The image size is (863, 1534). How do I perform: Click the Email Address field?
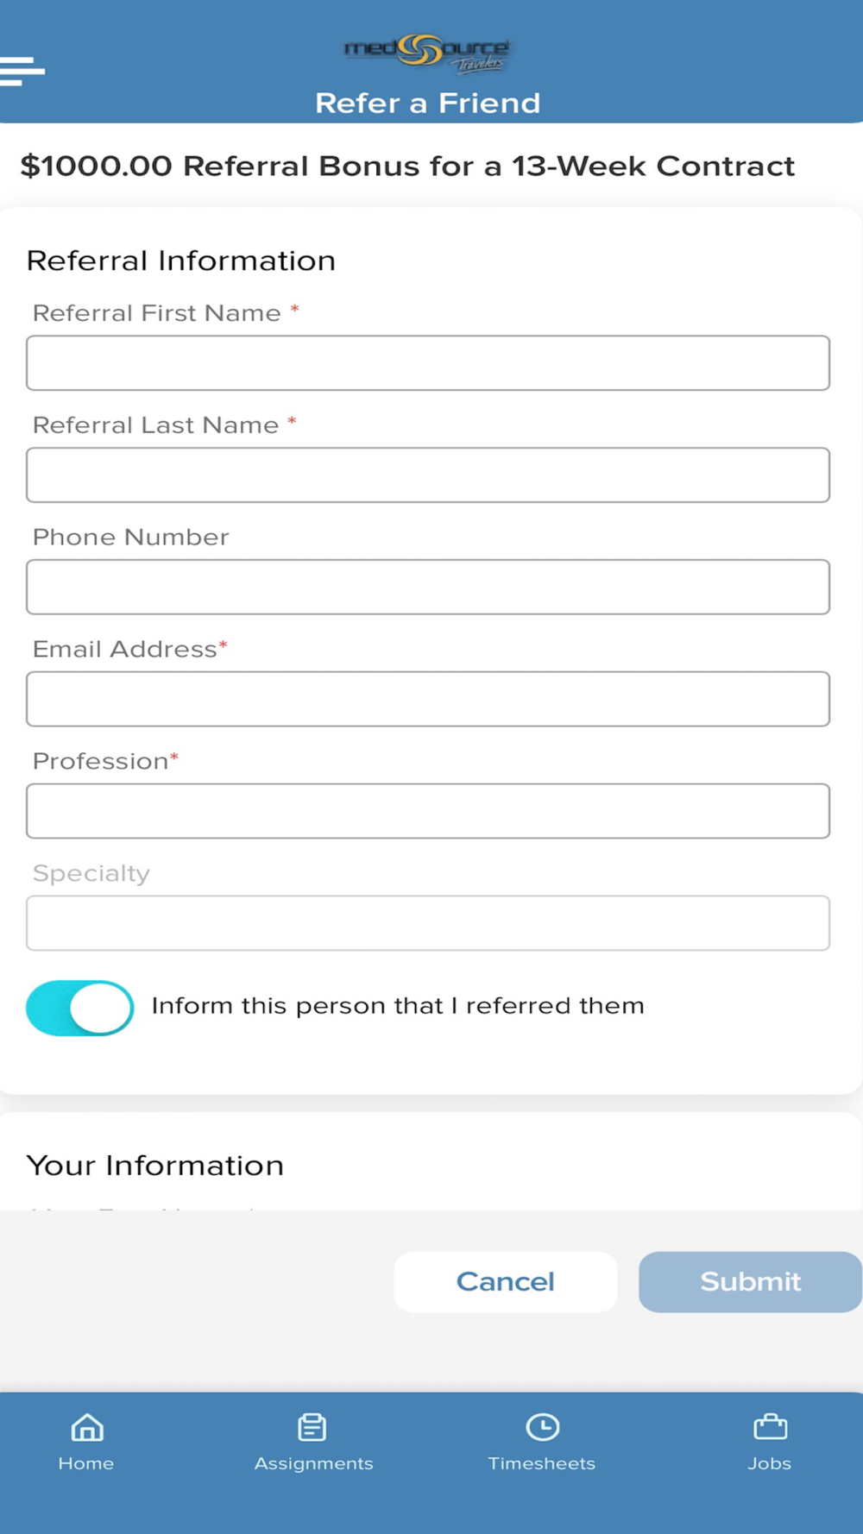428,700
